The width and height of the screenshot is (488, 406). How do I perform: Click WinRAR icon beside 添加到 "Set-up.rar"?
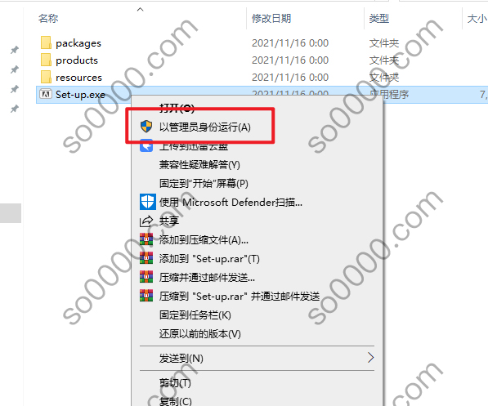[146, 258]
